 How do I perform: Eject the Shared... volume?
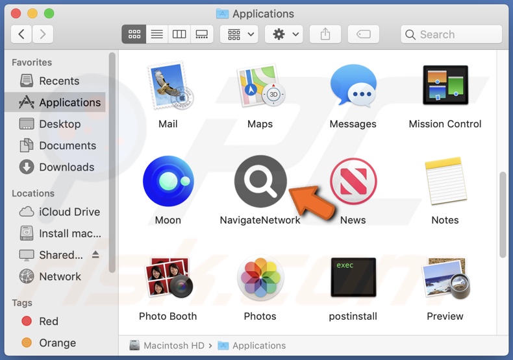[x=95, y=254]
